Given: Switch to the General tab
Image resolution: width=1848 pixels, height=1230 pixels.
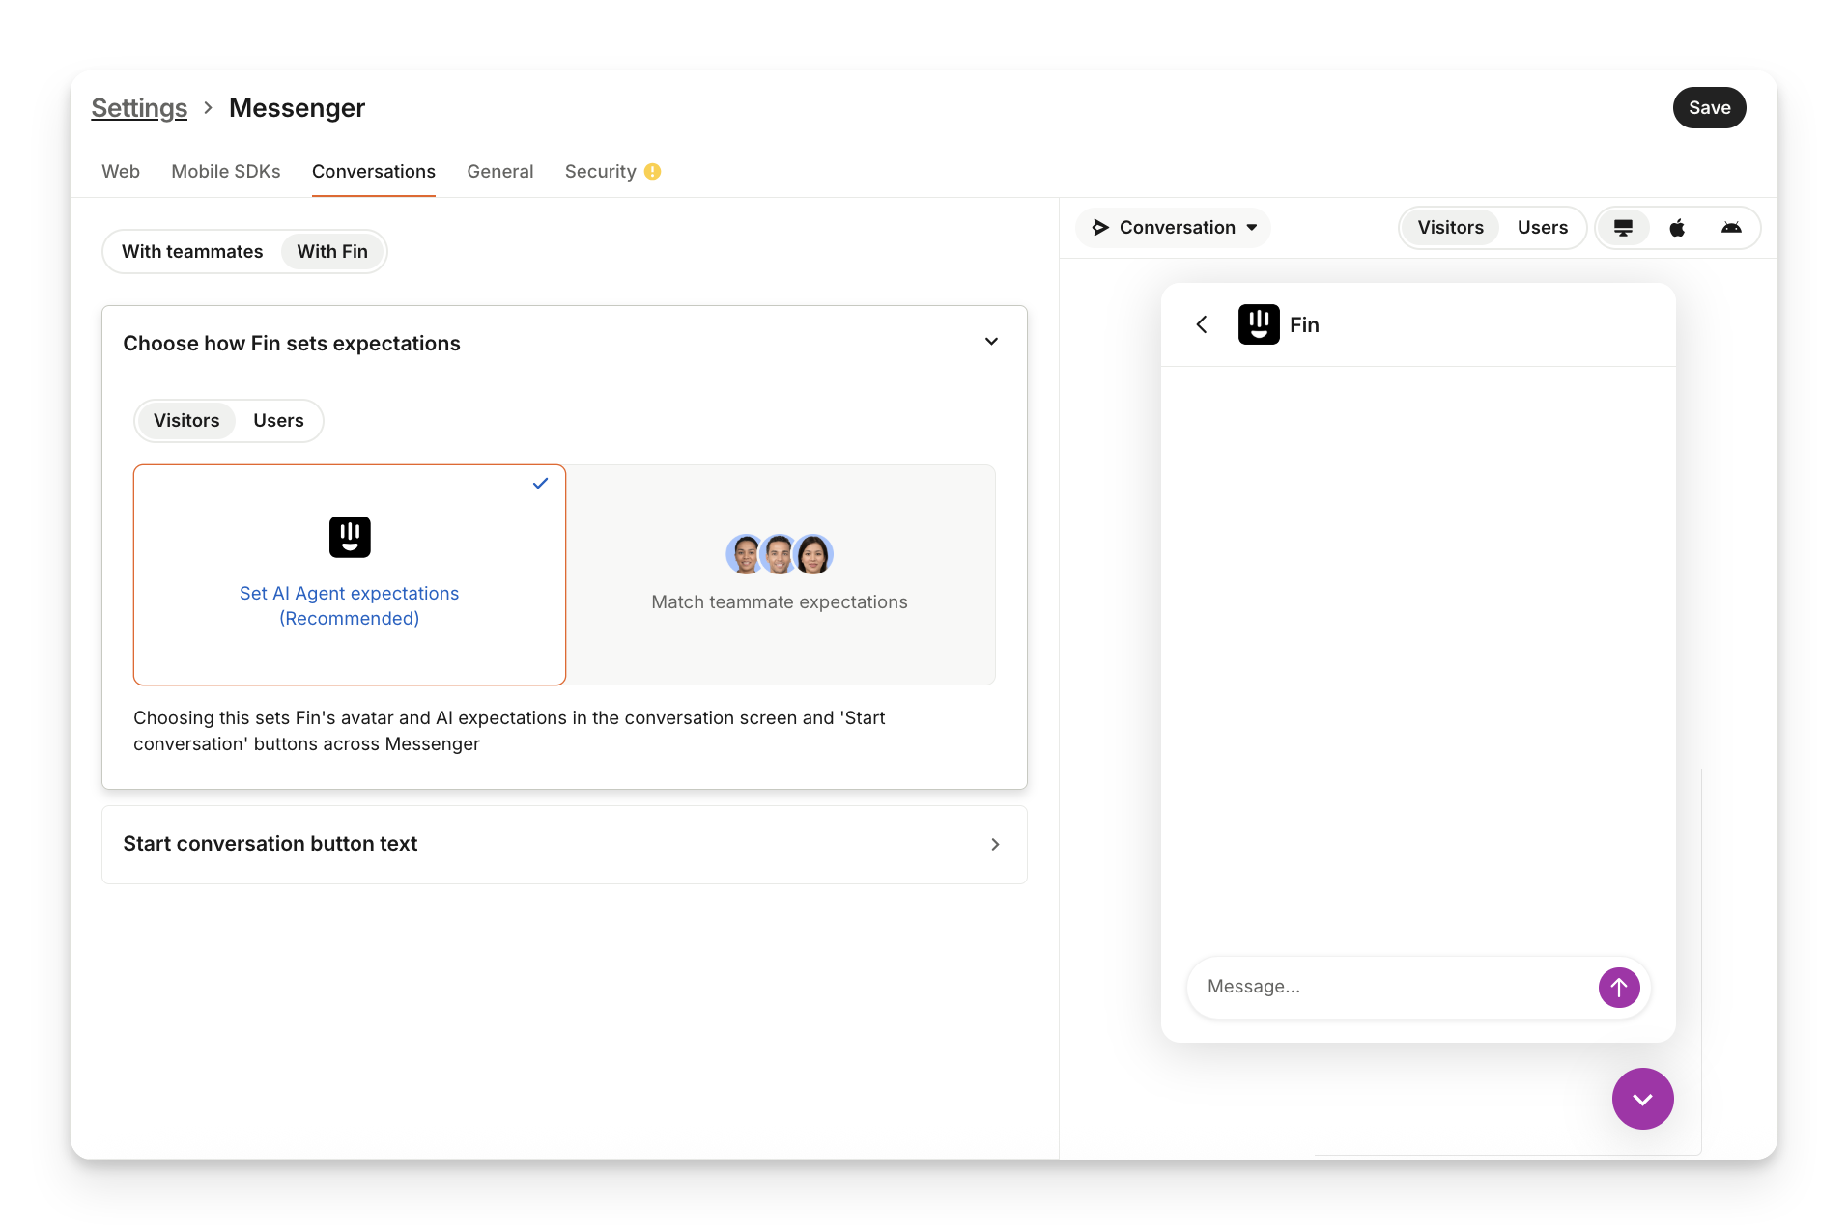Looking at the screenshot, I should (x=499, y=172).
